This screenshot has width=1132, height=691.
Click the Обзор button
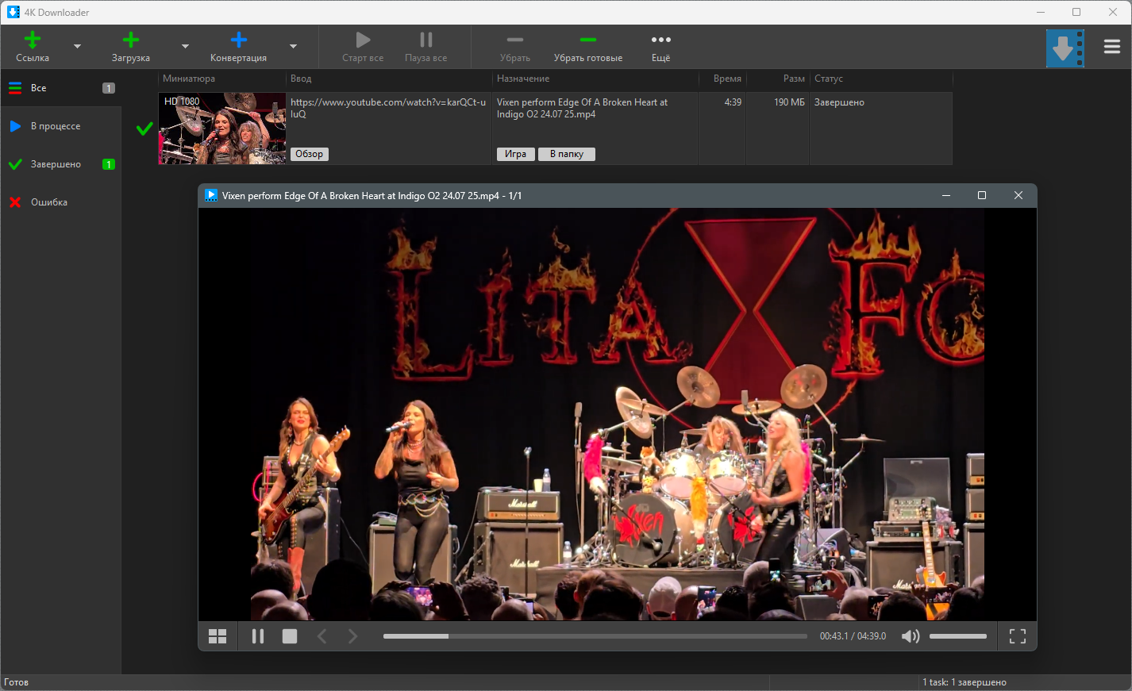click(x=309, y=154)
